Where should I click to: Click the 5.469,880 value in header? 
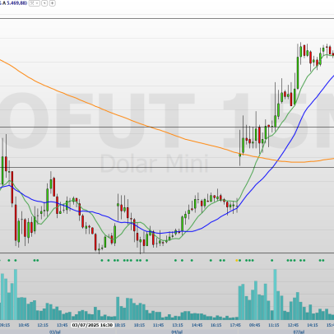17,3
